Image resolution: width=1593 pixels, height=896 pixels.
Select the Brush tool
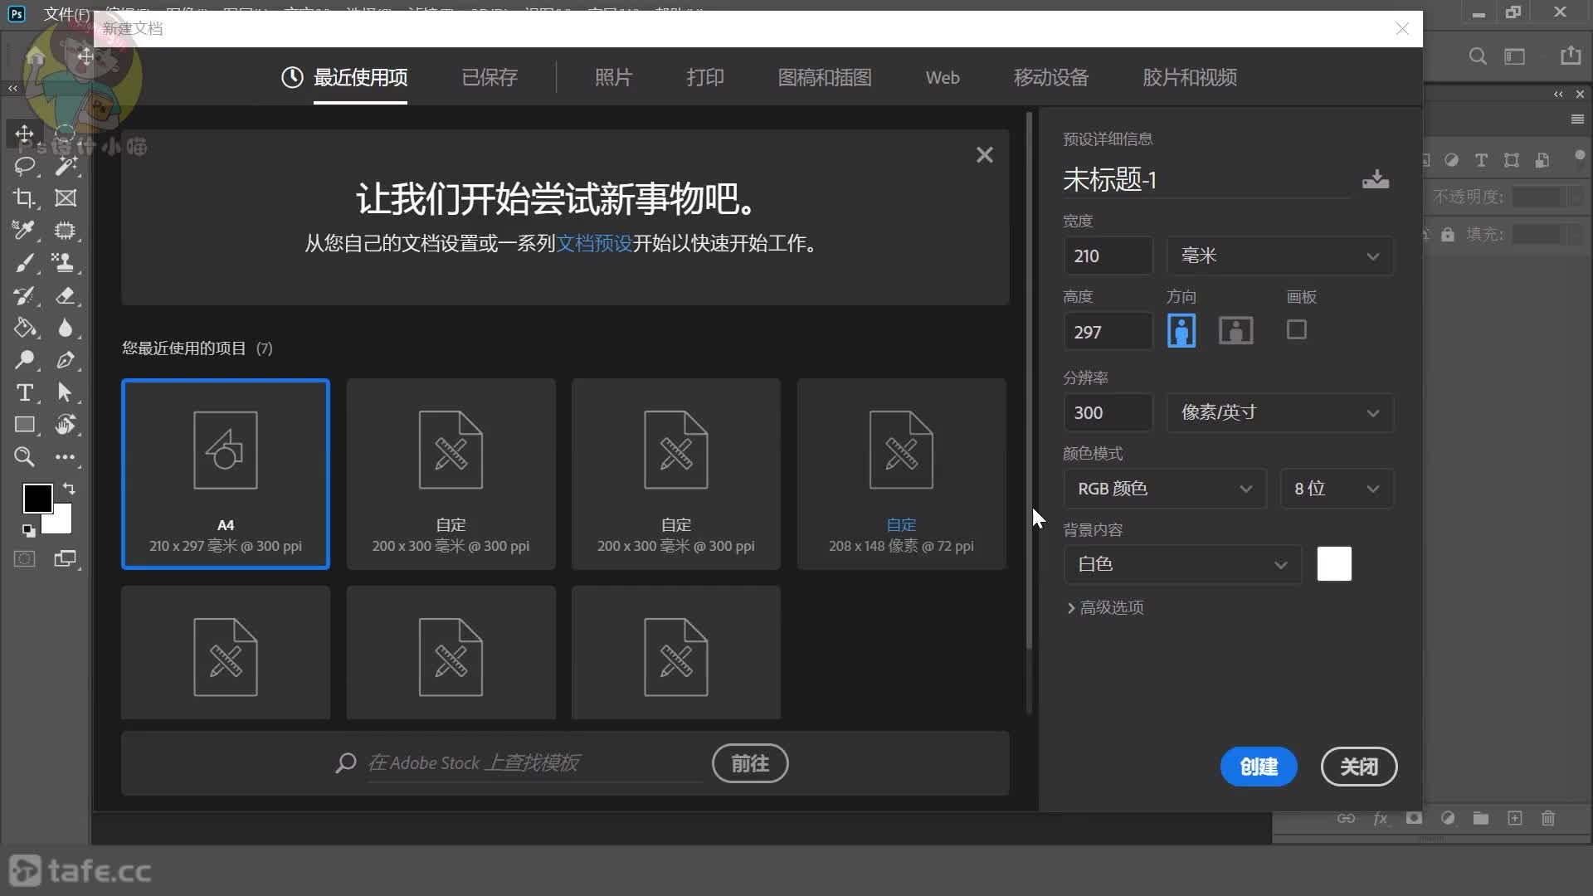click(24, 263)
